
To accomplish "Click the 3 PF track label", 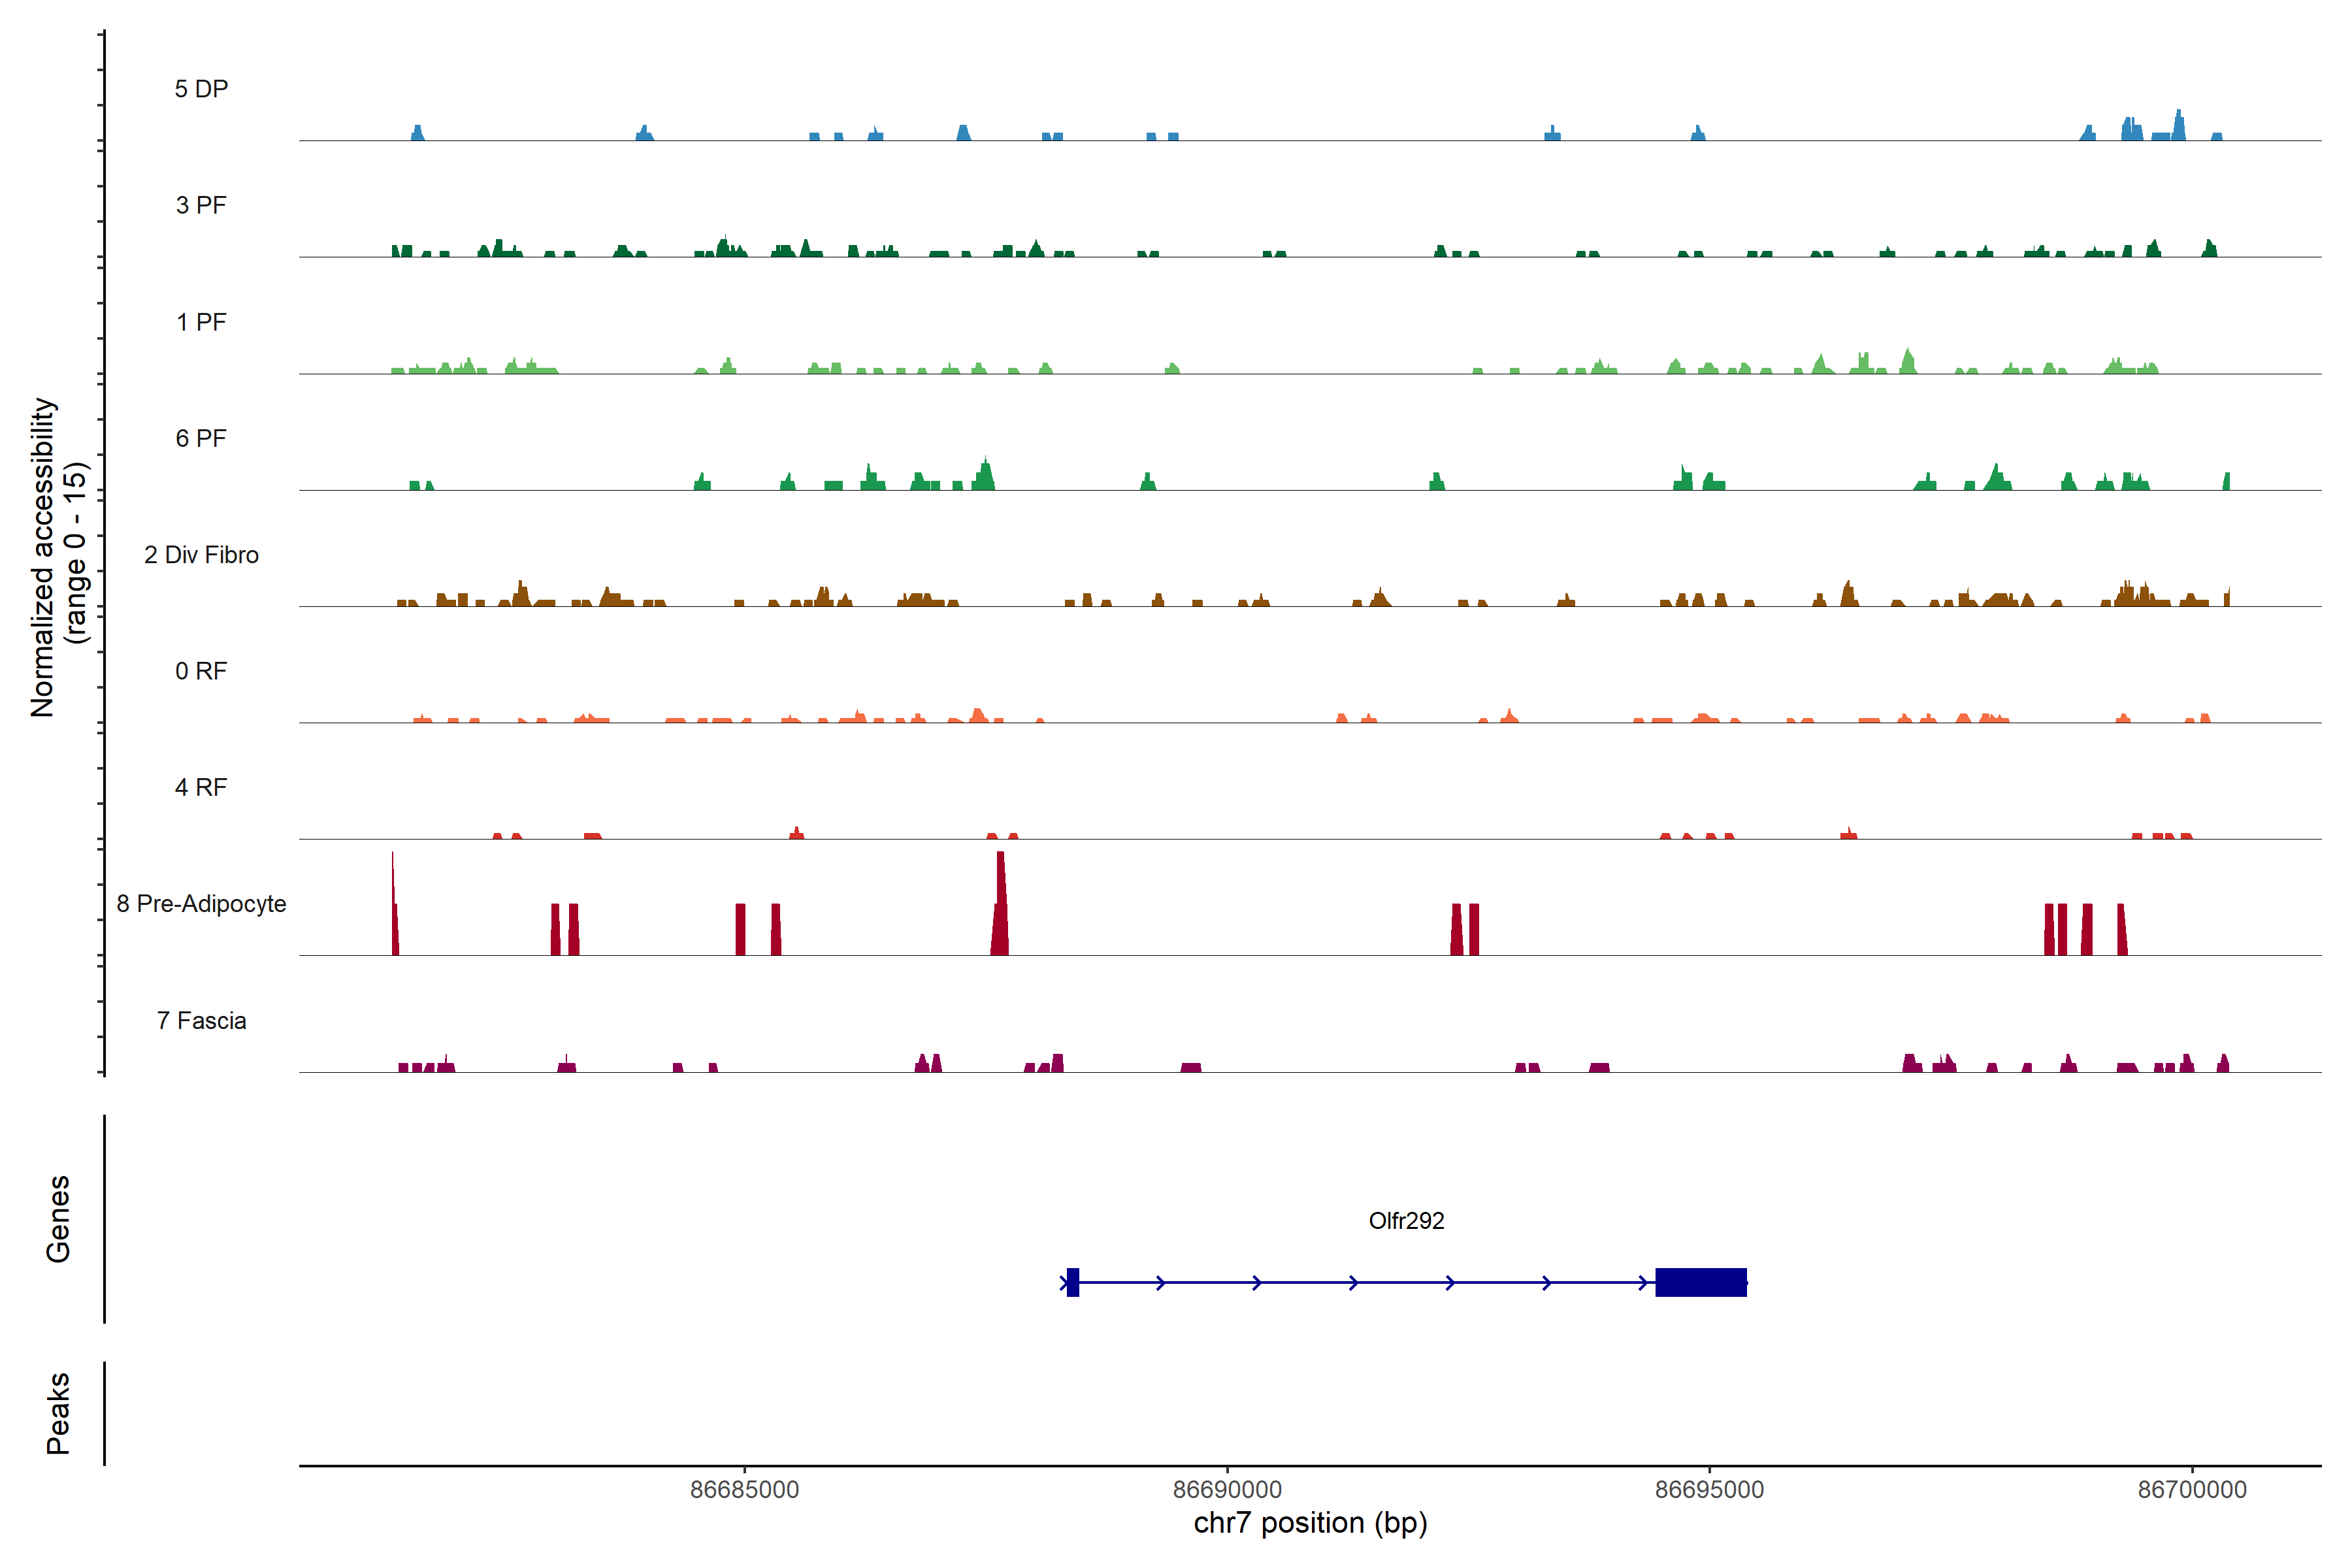I will 201,205.
